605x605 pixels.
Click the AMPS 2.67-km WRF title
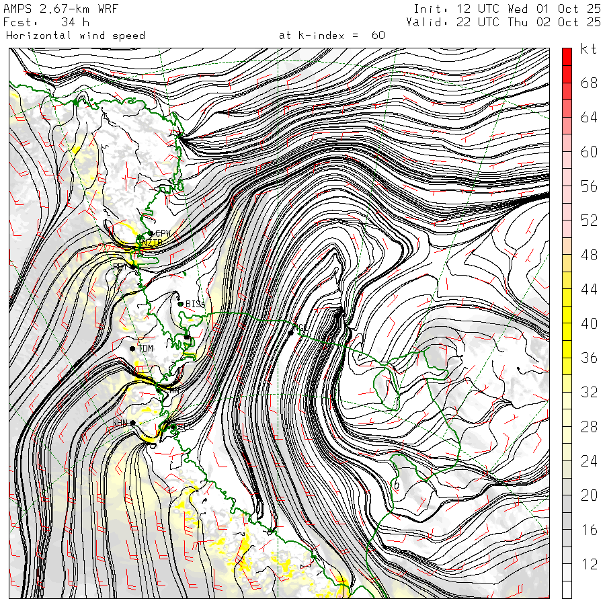pos(52,9)
